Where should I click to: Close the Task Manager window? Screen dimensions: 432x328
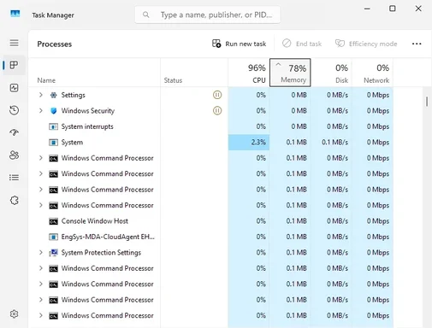click(418, 9)
